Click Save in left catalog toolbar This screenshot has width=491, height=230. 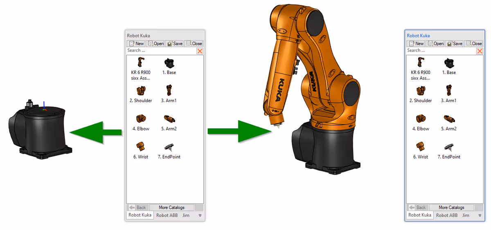click(x=174, y=44)
